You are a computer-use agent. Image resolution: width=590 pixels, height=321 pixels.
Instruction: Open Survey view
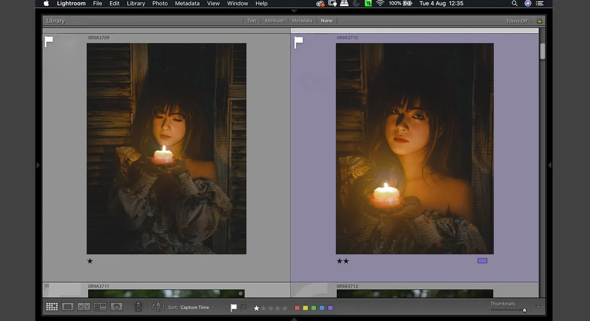tap(100, 307)
